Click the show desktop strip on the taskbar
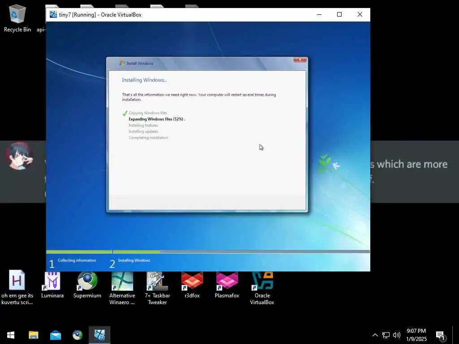The image size is (459, 344). pyautogui.click(x=455, y=335)
